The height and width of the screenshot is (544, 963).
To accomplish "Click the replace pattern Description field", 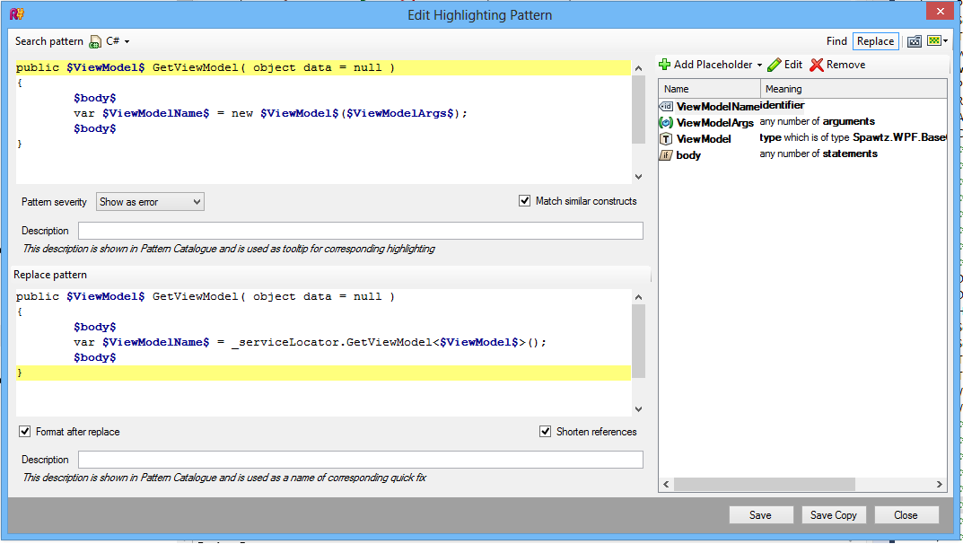I will coord(361,460).
